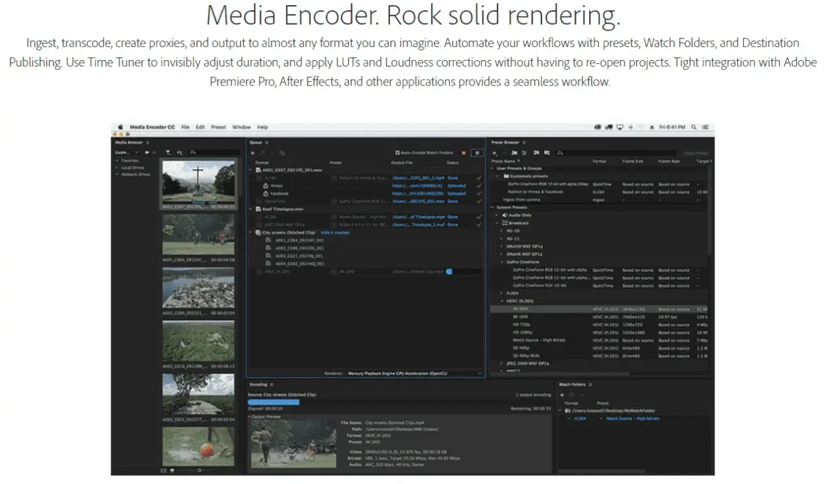Click Add Watch Folder plus icon

(x=562, y=395)
